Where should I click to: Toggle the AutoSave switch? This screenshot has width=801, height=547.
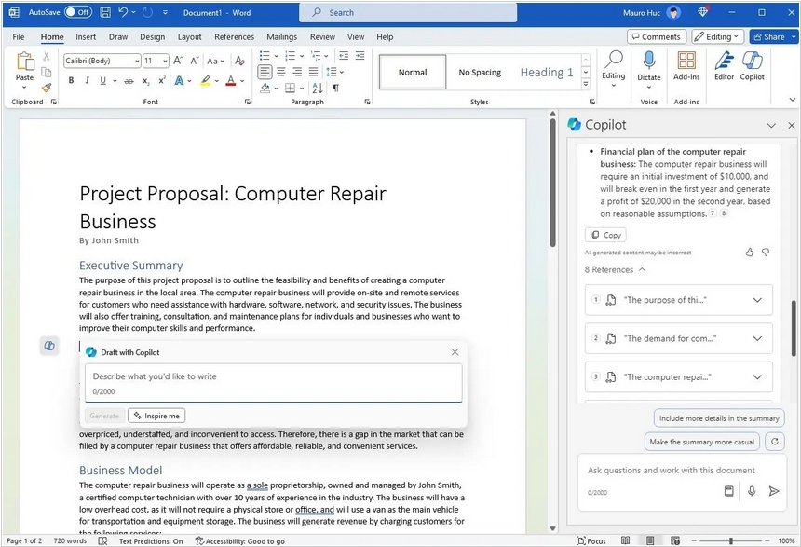pos(78,12)
